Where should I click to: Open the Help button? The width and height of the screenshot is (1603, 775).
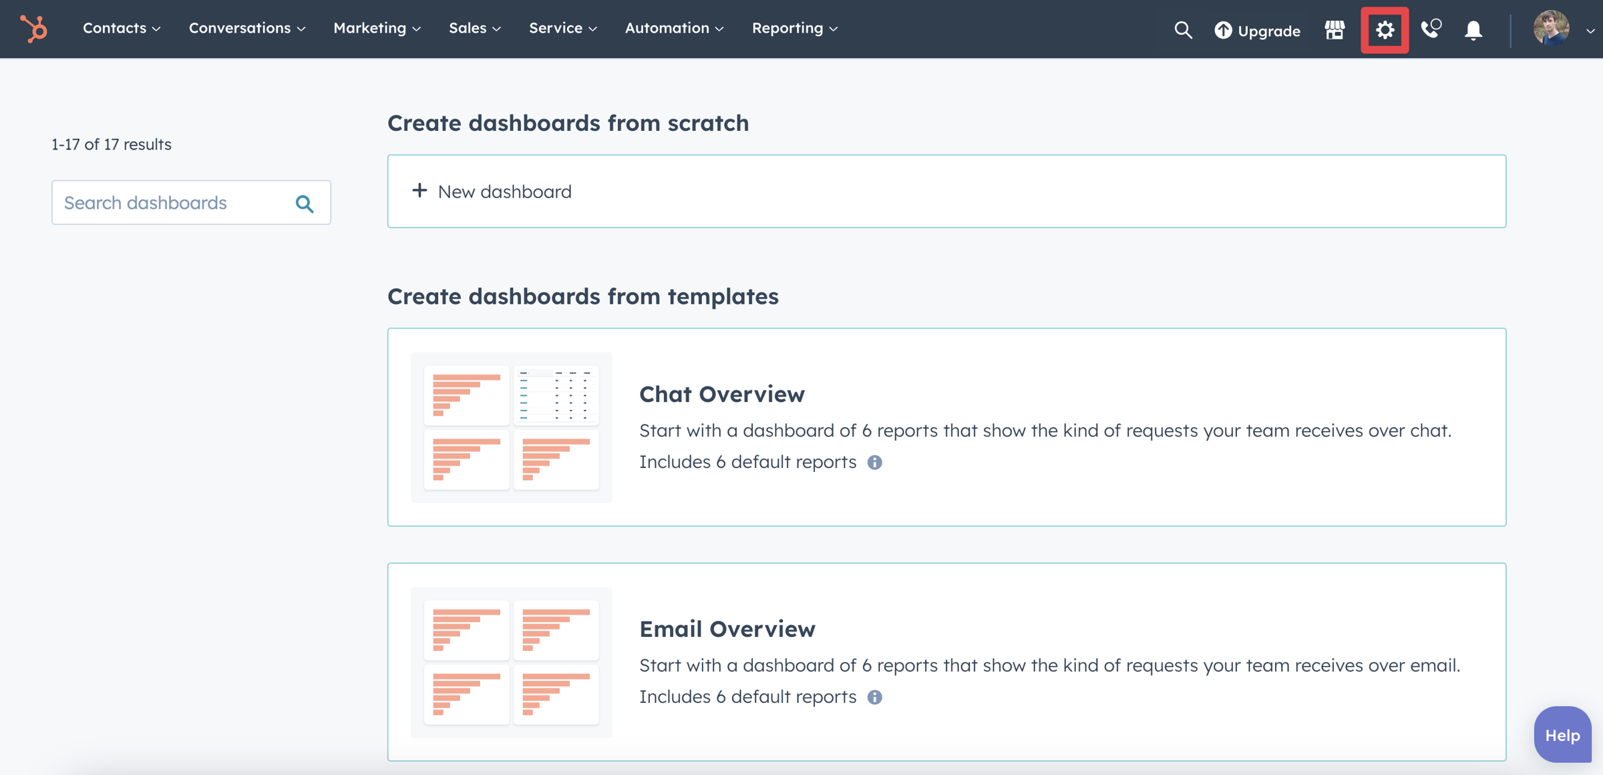1562,734
